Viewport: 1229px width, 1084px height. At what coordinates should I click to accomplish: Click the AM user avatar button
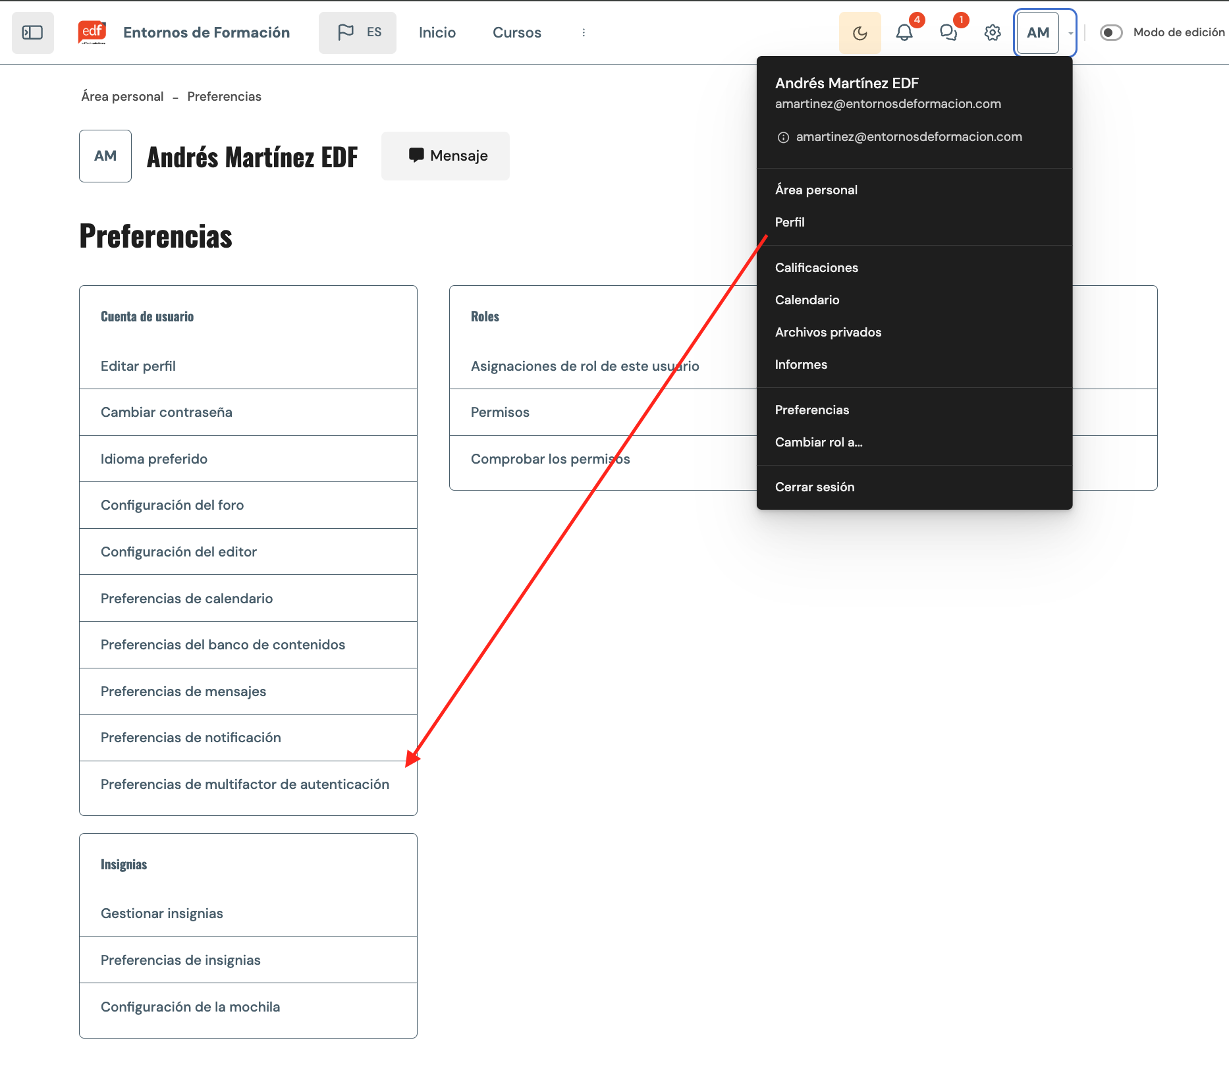point(1038,32)
